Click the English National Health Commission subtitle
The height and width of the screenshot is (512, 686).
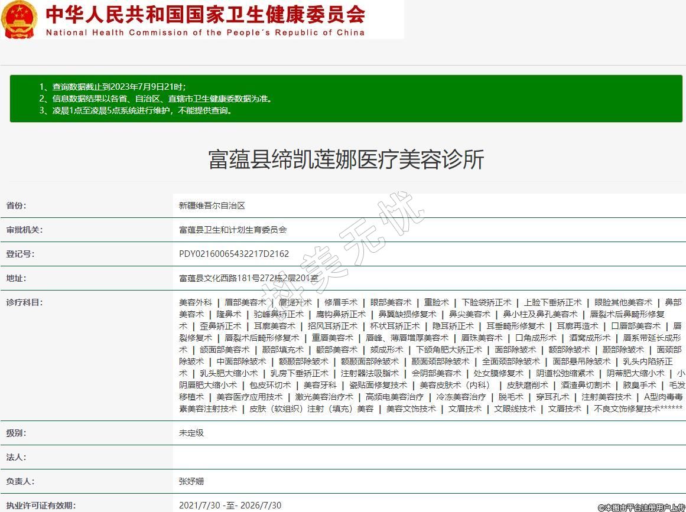[x=205, y=32]
